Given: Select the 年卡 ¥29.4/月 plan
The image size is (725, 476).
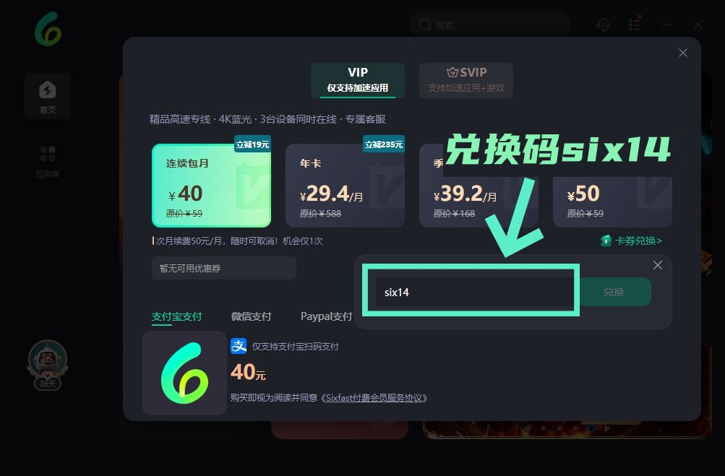Looking at the screenshot, I should (345, 186).
